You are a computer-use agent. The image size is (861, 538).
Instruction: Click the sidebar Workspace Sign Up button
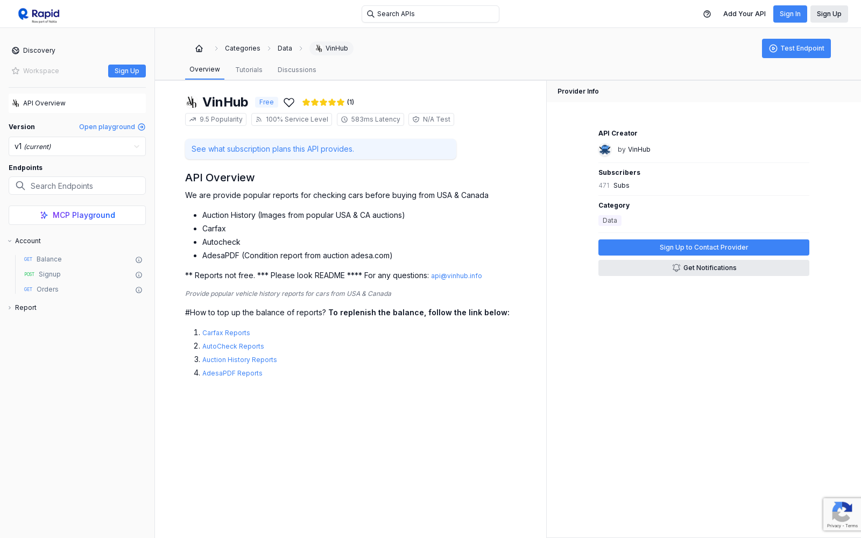[127, 71]
